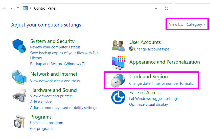This screenshot has height=139, width=210.
Task: Click the User Accounts people icon
Action: tap(118, 46)
